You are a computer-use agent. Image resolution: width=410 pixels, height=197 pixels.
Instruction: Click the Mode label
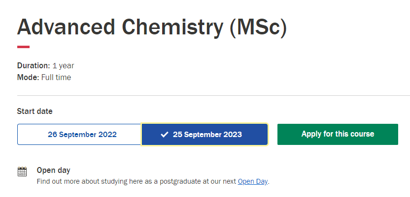tap(27, 77)
